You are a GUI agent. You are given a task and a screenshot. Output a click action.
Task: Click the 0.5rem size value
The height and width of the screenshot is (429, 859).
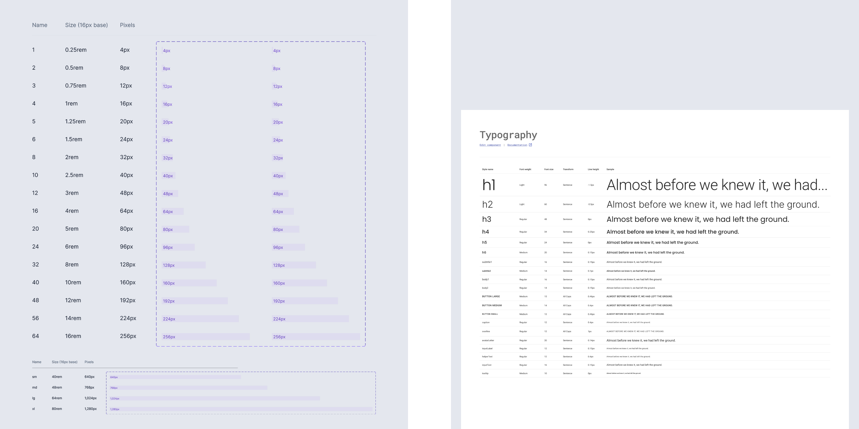pos(74,68)
